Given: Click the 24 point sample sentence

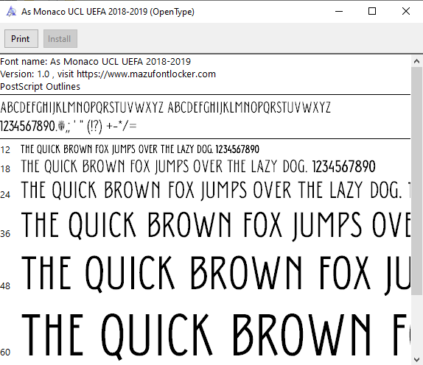Looking at the screenshot, I should [x=215, y=190].
